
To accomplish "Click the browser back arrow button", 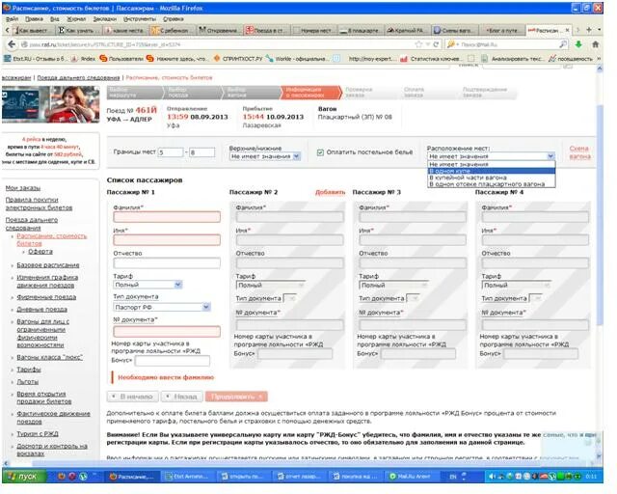I will 12,44.
